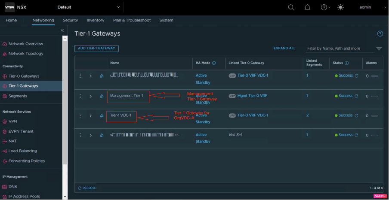Select Segments in the left sidebar
This screenshot has height=200, width=389.
click(18, 96)
